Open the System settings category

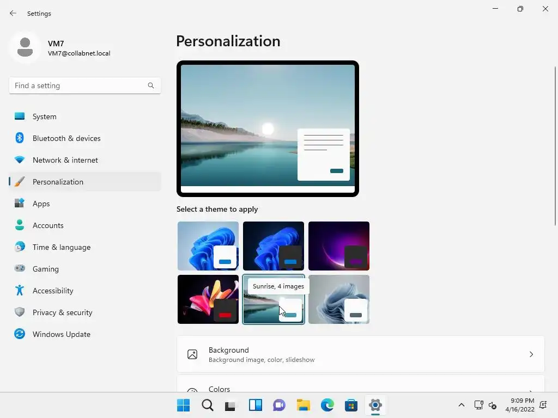(85, 116)
